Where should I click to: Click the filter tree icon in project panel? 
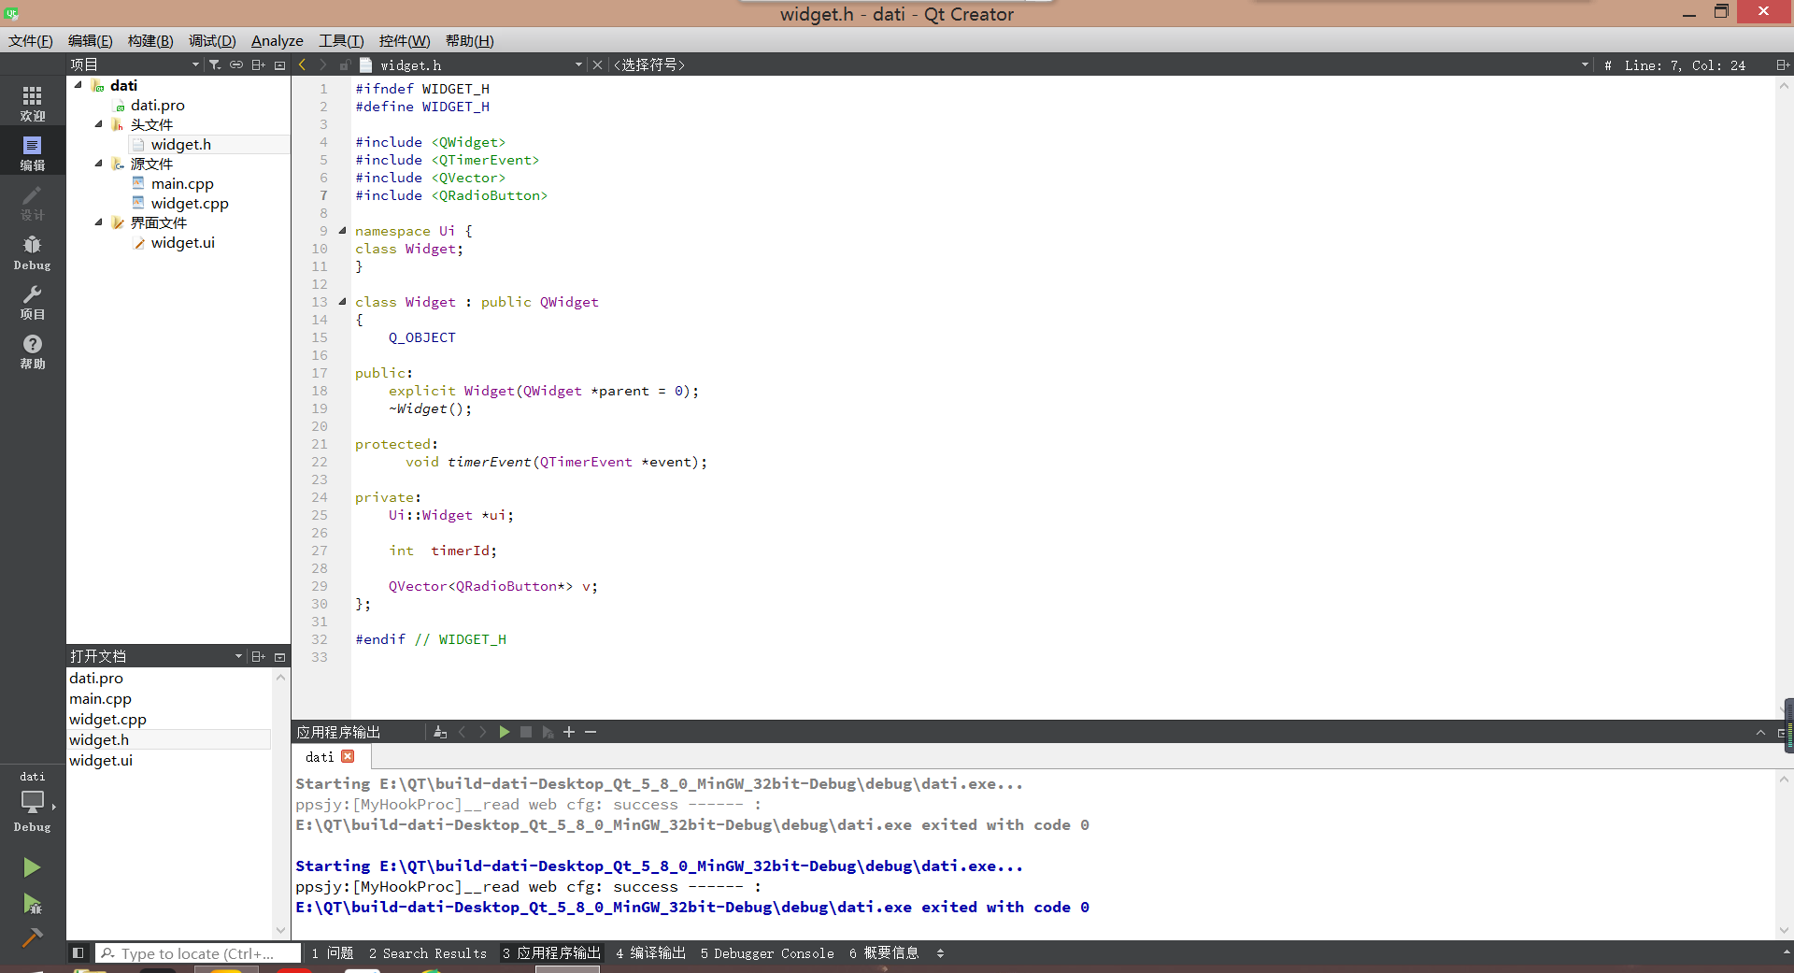pyautogui.click(x=215, y=64)
